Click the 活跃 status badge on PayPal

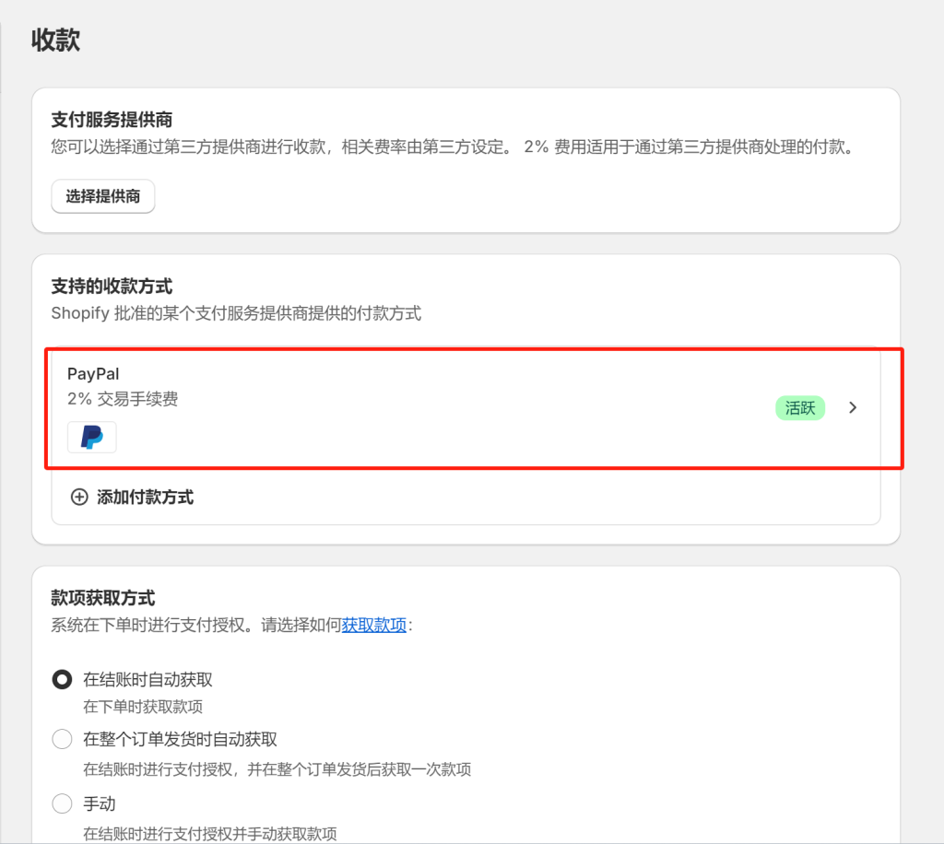point(799,407)
